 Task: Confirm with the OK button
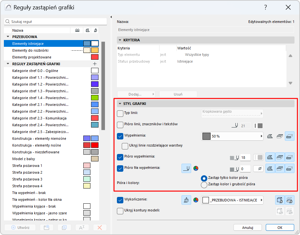coord(280,228)
